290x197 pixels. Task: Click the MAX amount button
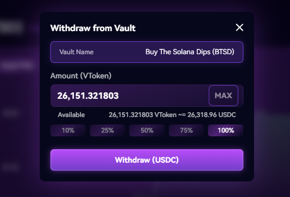point(224,96)
